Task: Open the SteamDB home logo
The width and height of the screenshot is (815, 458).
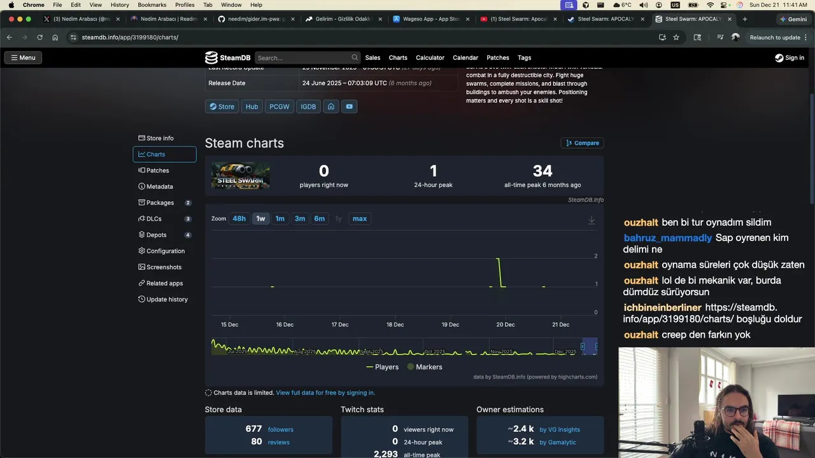Action: pyautogui.click(x=228, y=58)
